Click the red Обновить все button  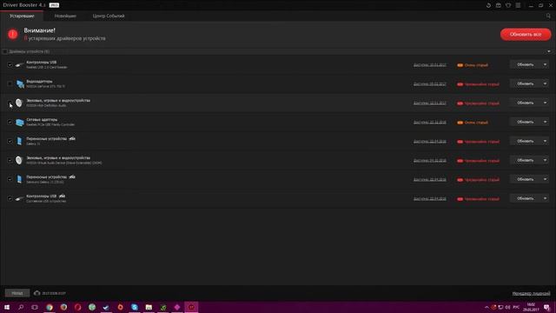526,35
